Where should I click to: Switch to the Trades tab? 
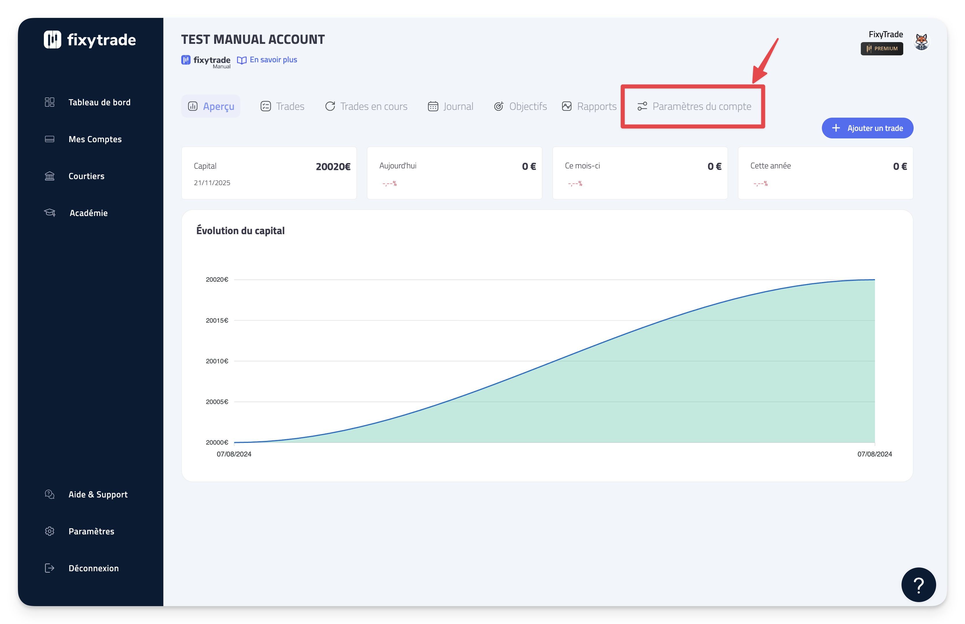[283, 106]
